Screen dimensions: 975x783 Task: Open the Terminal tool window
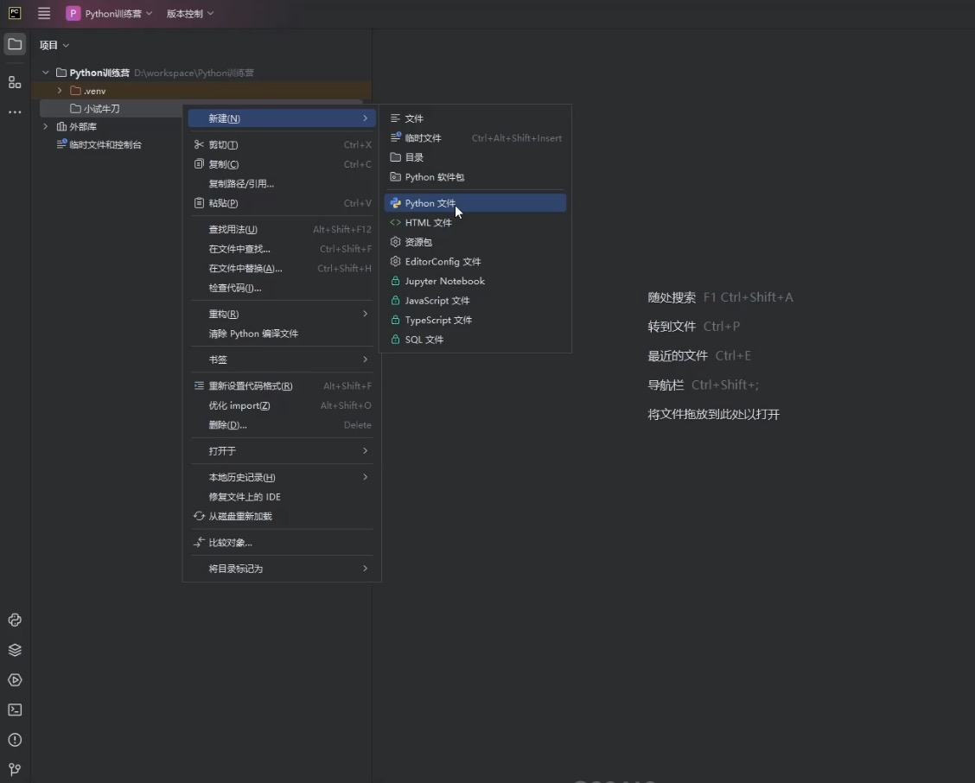click(x=14, y=710)
